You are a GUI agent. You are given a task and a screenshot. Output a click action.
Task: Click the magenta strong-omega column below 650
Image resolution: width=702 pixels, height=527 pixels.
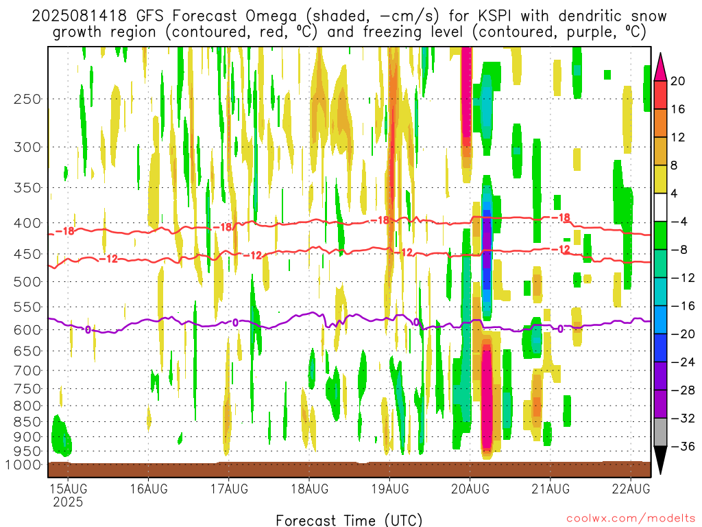point(487,397)
